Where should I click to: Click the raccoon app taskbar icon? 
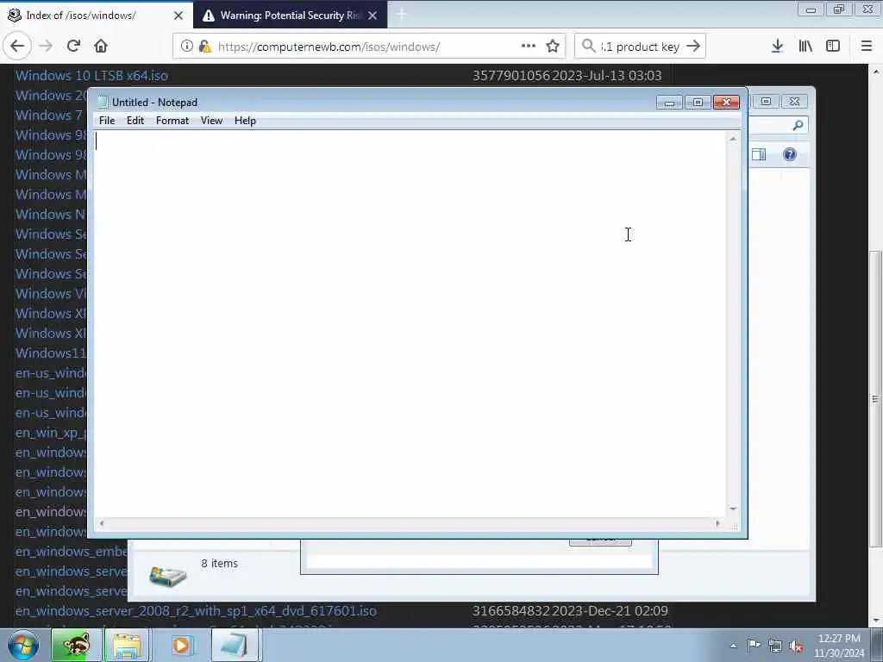[x=75, y=645]
